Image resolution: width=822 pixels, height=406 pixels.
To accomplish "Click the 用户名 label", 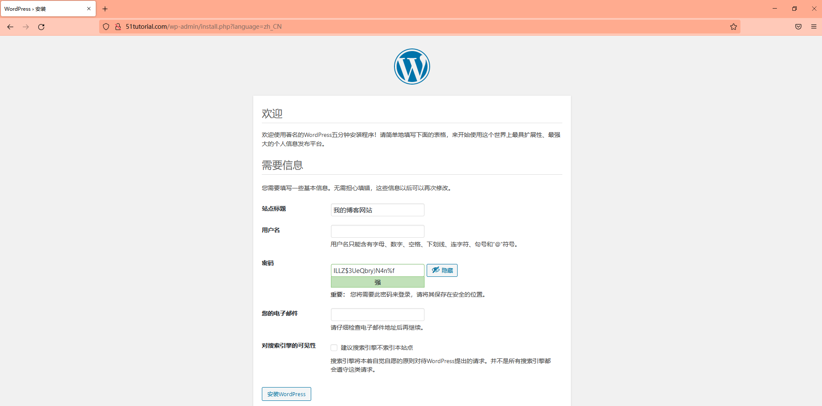I will tap(271, 230).
